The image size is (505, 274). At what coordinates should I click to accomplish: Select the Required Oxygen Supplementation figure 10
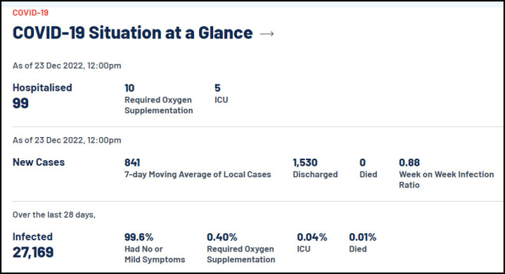pyautogui.click(x=129, y=88)
